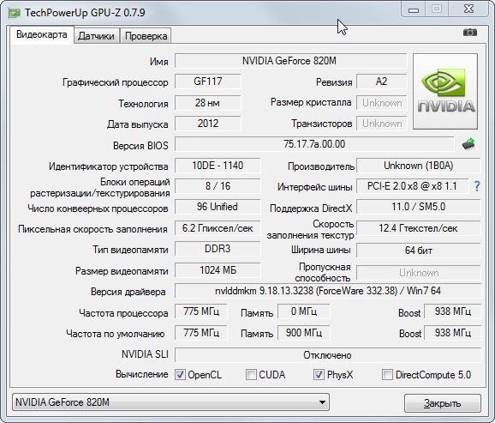Switch to the Проверка tab
Screen dimensions: 495x423
tap(146, 36)
